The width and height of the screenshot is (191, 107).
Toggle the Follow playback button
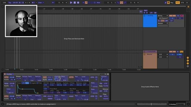tap(53, 3)
